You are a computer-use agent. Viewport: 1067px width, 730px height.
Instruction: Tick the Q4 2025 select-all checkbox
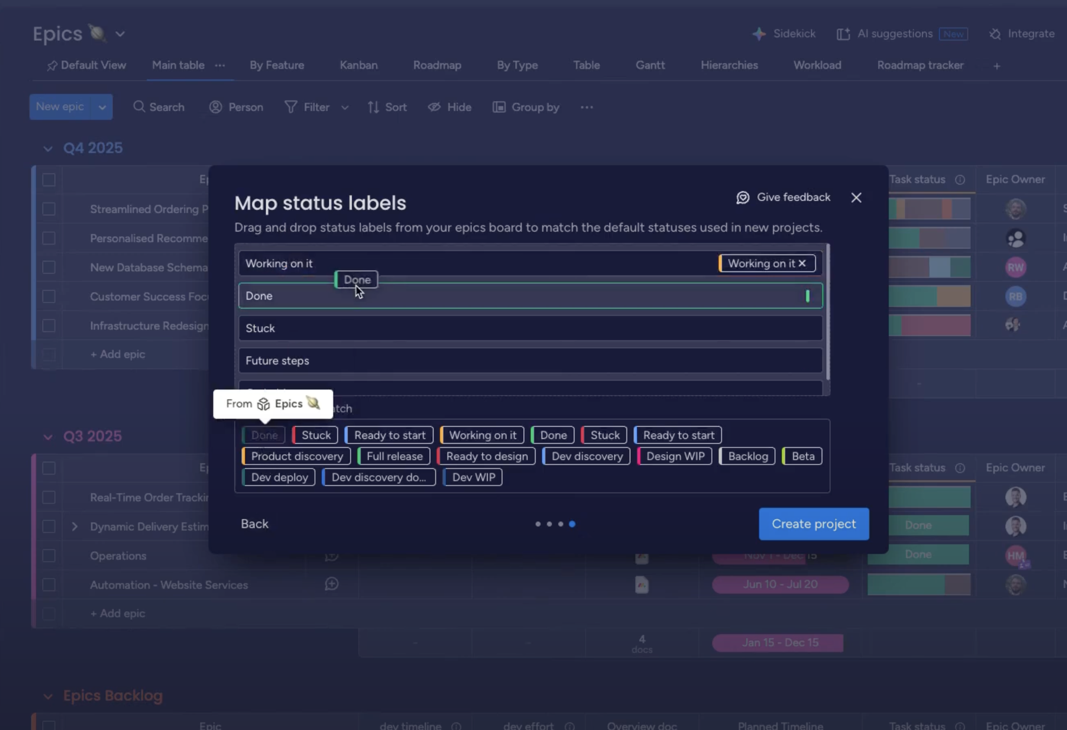coord(49,180)
